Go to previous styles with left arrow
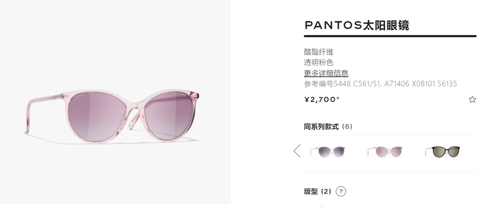503x207 pixels. point(297,151)
